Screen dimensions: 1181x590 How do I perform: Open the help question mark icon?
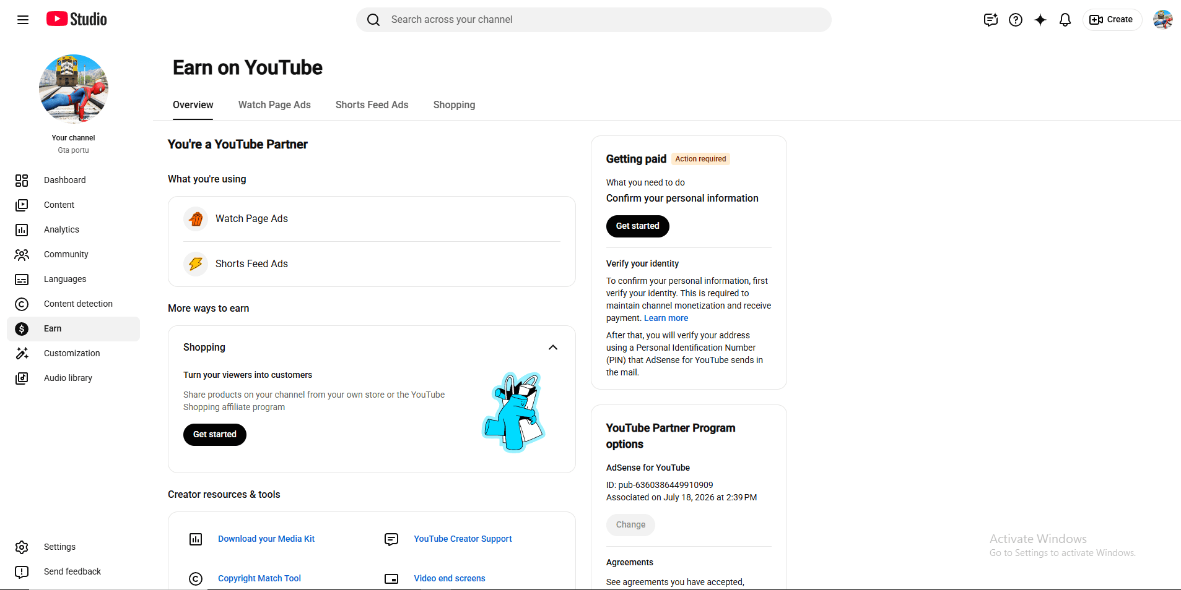point(1016,20)
